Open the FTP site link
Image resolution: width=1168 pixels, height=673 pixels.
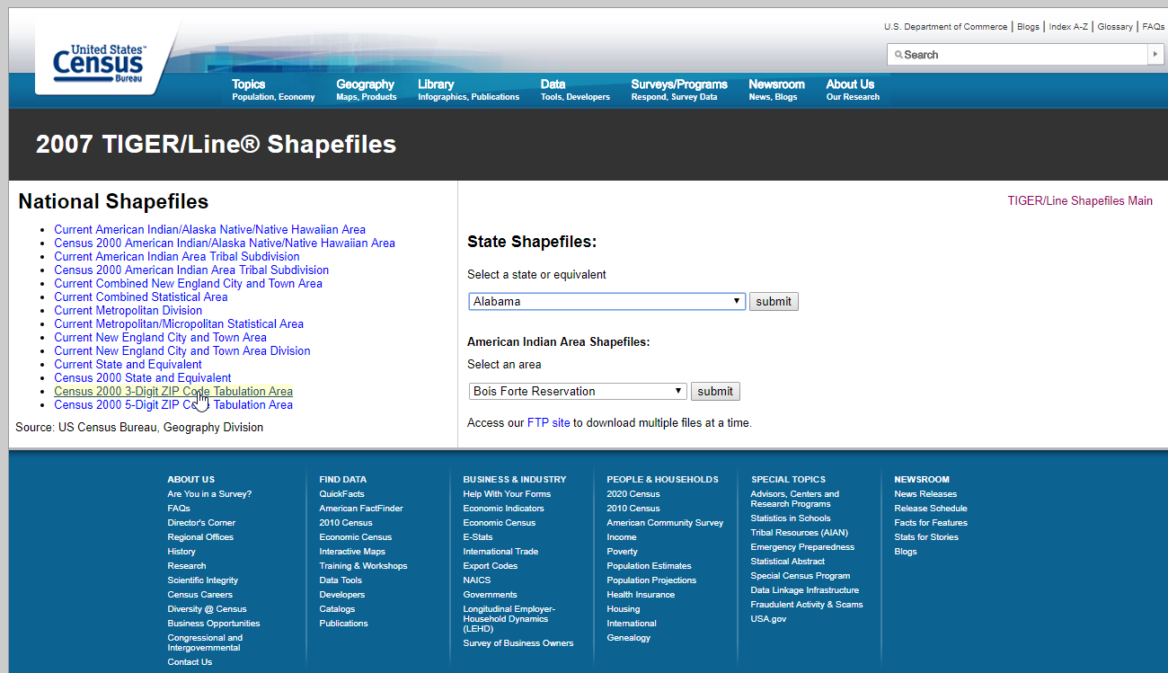coord(548,422)
